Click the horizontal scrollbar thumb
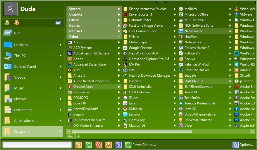 click(x=132, y=131)
